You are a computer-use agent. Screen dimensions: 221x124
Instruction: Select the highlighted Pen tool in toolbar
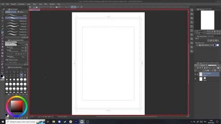click(x=2, y=32)
